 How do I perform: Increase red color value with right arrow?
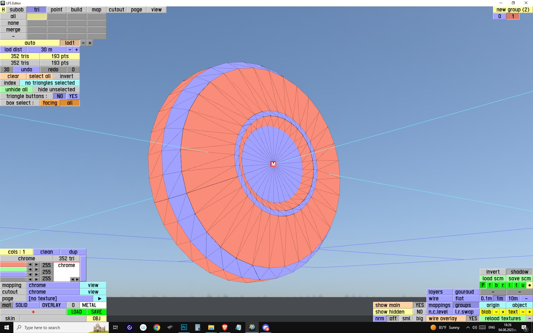tap(36, 265)
